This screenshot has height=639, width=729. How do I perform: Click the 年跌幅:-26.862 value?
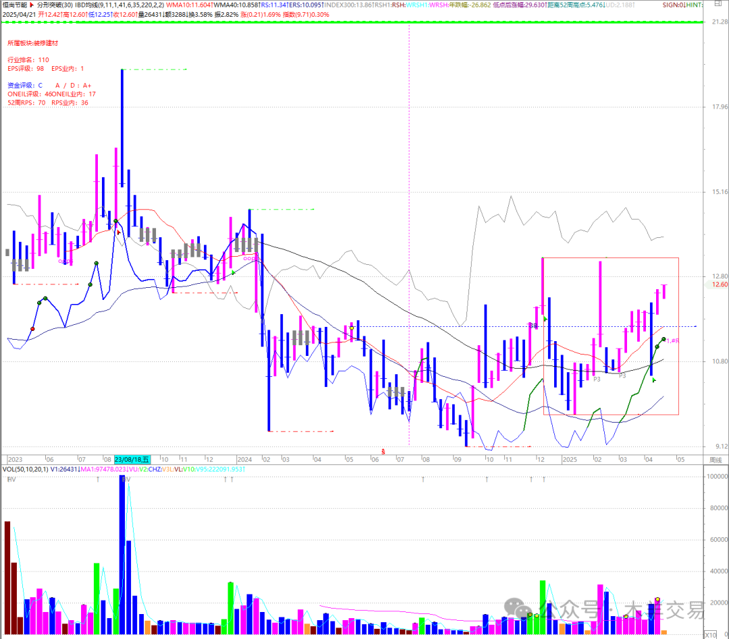coord(470,5)
